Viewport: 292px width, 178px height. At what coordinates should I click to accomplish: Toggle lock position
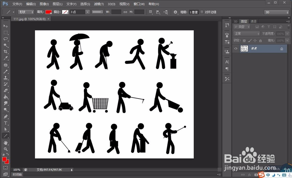pos(255,40)
